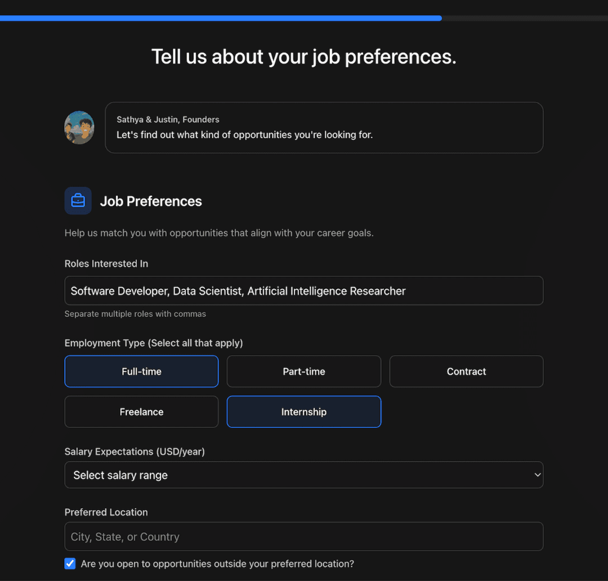Click the blue progress bar at the top

pyautogui.click(x=221, y=18)
